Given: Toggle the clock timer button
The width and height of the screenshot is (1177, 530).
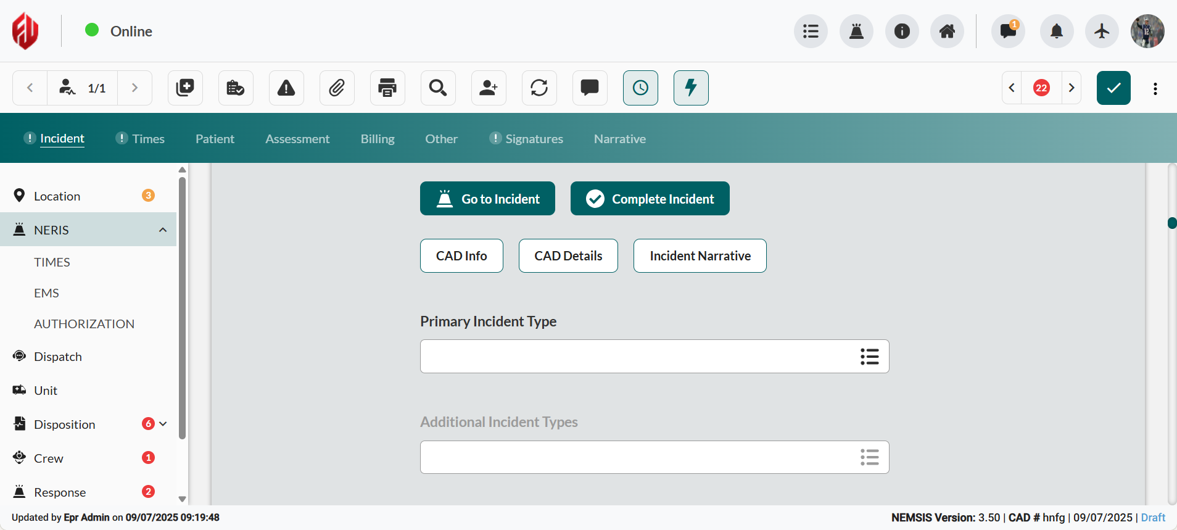Looking at the screenshot, I should point(640,88).
